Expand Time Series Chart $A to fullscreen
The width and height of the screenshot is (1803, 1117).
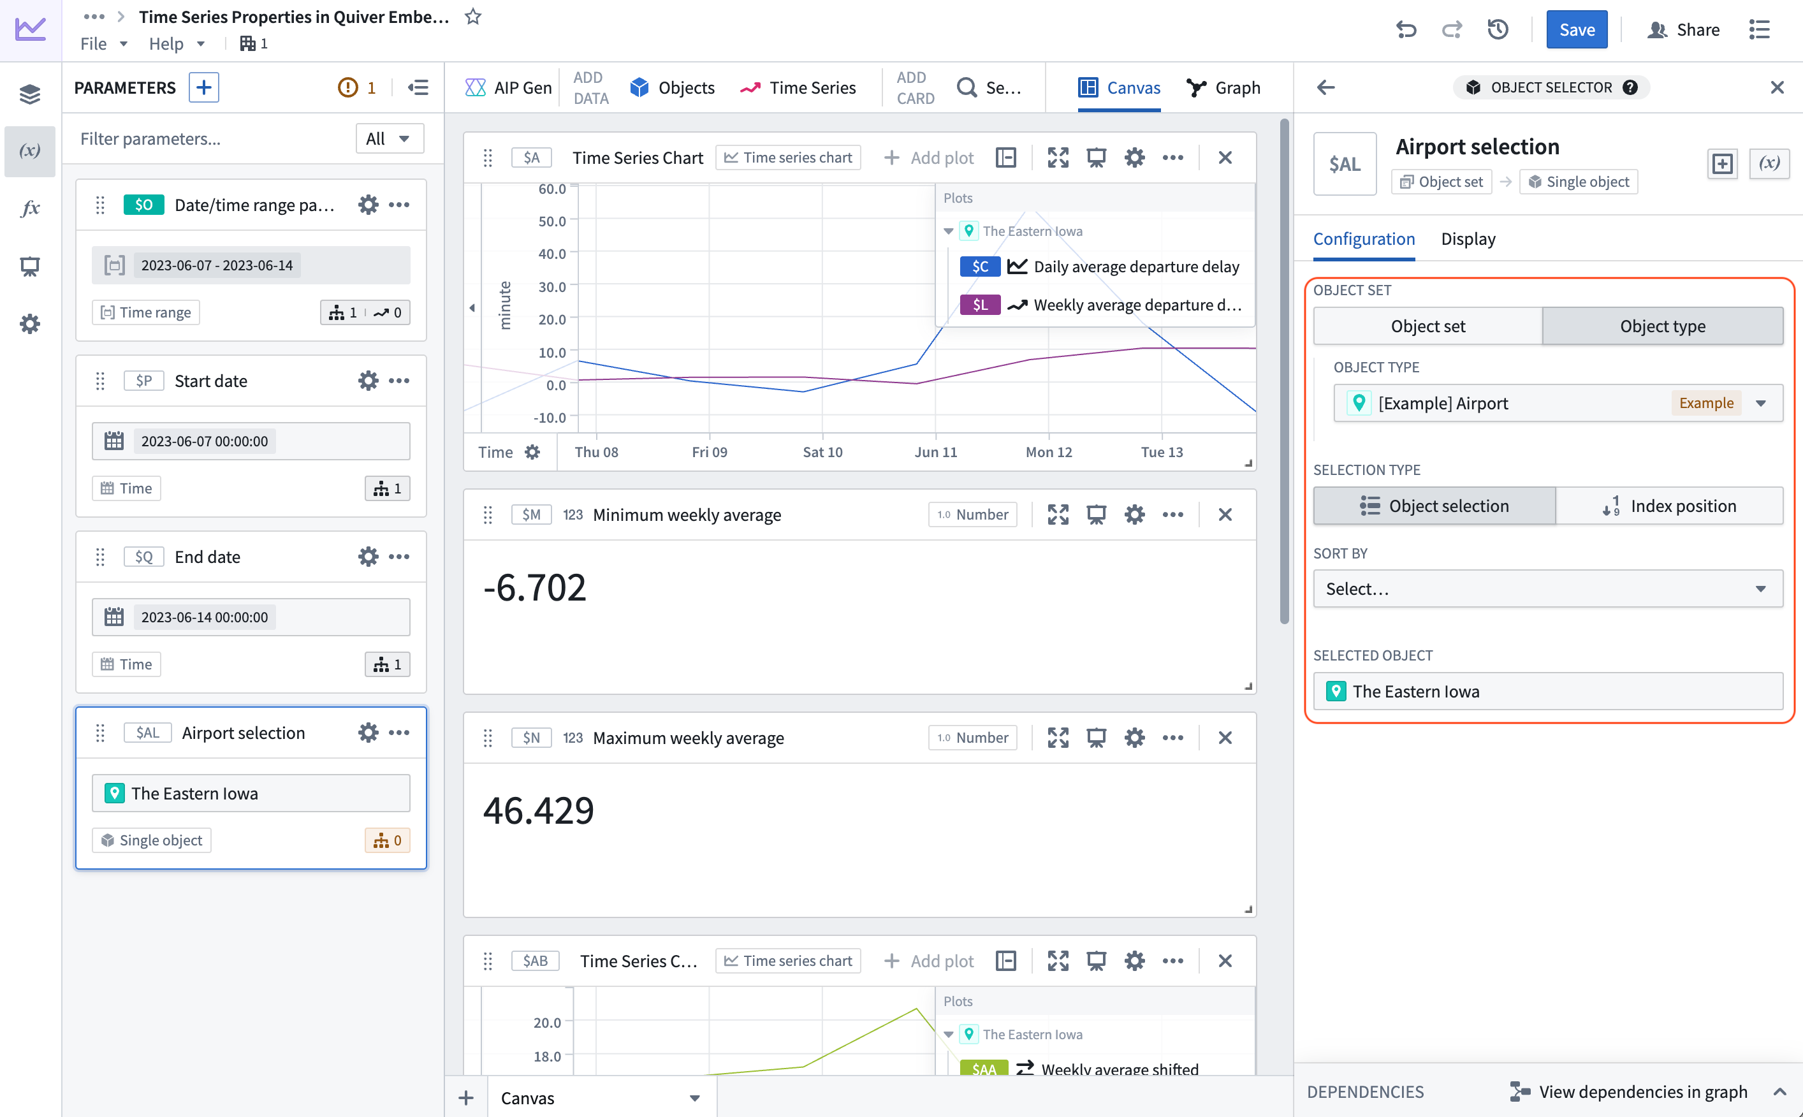coord(1058,157)
